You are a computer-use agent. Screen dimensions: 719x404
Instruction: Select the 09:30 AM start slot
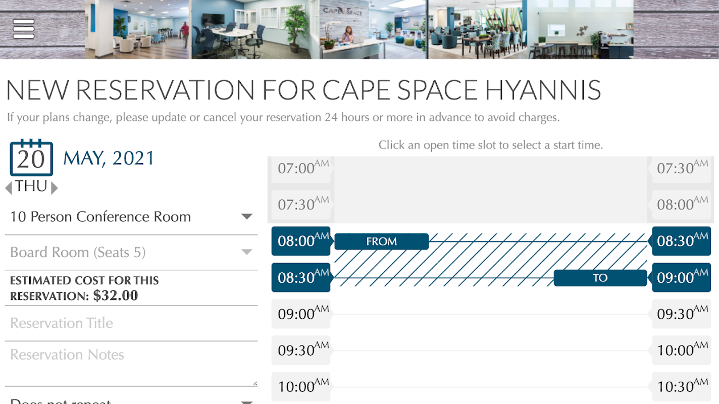click(301, 350)
